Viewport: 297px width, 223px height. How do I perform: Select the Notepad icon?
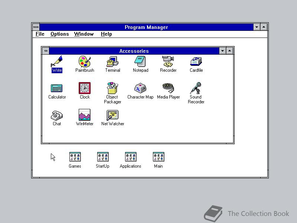[x=140, y=61]
